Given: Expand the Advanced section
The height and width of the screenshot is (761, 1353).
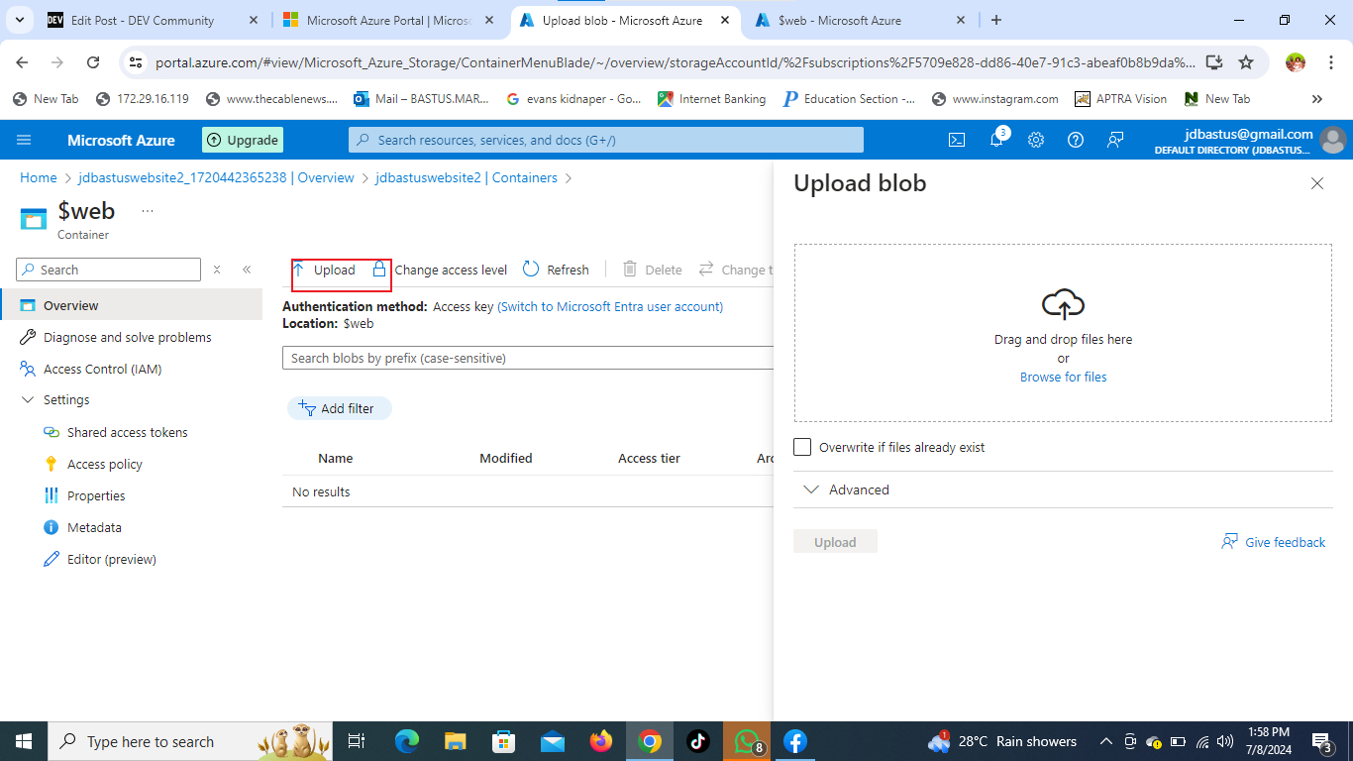Looking at the screenshot, I should 845,489.
